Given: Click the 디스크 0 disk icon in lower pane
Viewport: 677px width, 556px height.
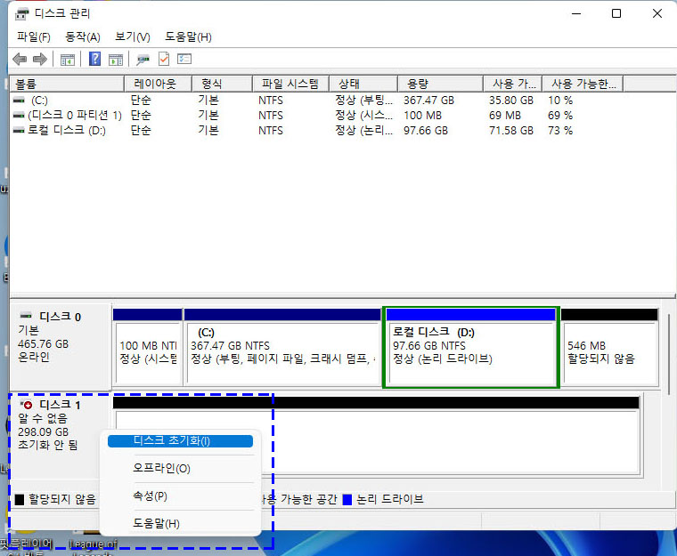Looking at the screenshot, I should (26, 316).
